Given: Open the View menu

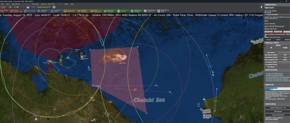Looking at the screenshot, I should point(2,4).
